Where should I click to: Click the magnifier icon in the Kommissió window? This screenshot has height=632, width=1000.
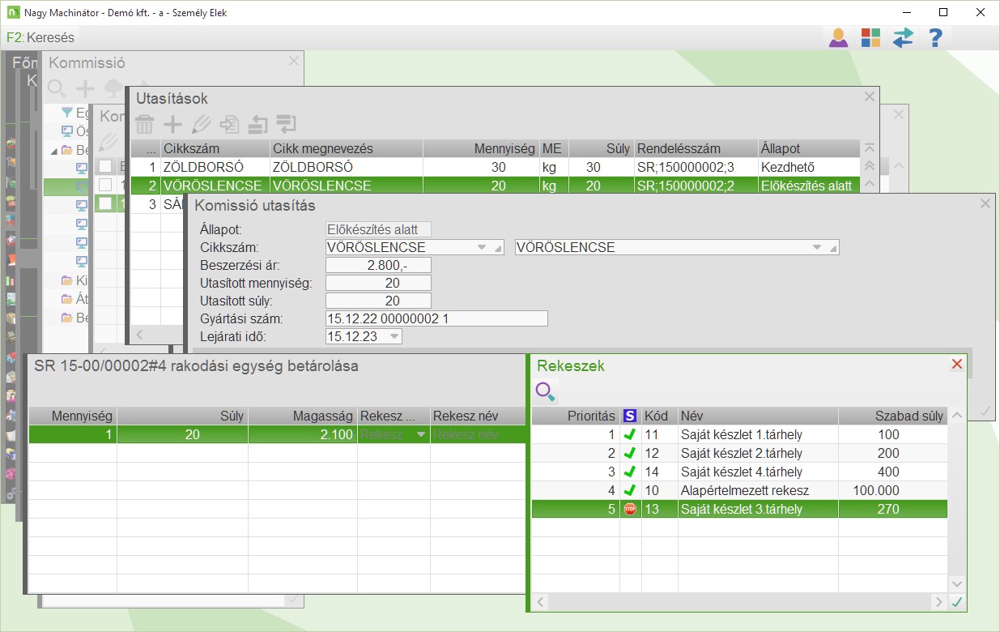[x=57, y=88]
